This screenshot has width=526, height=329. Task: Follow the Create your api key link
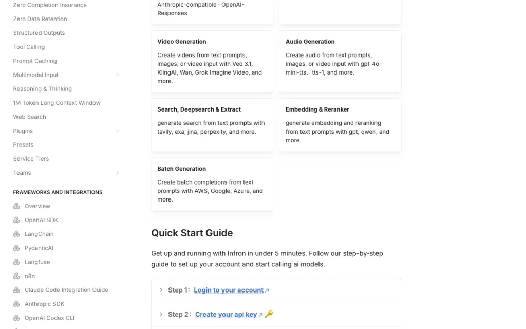(226, 314)
